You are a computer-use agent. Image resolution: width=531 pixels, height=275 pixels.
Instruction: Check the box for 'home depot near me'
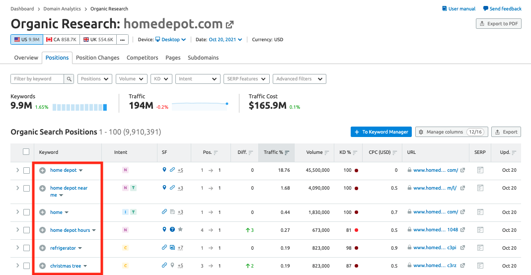pos(26,188)
